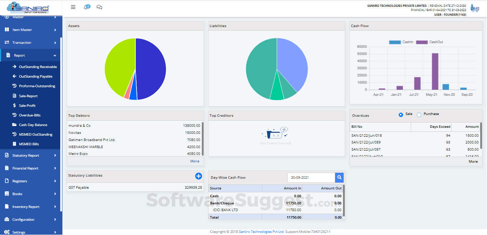
Task: Open the Sale-Profit report
Action: (27, 106)
